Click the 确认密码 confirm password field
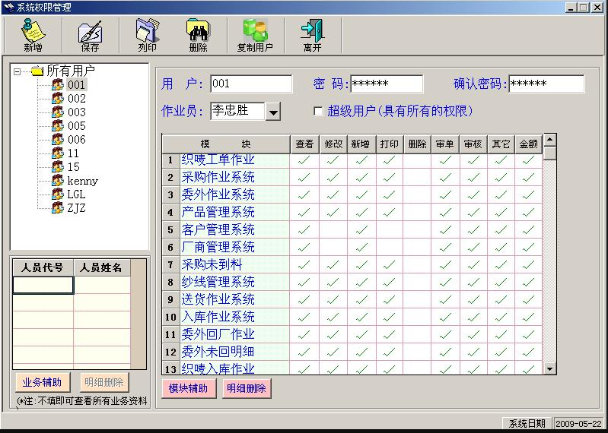This screenshot has width=608, height=433. pos(546,84)
